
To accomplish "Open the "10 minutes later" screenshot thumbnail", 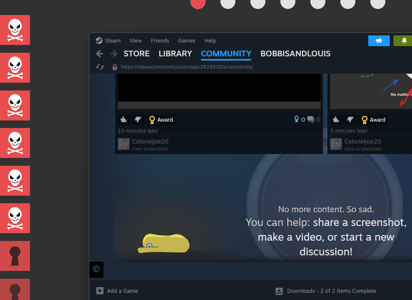I will 219,91.
